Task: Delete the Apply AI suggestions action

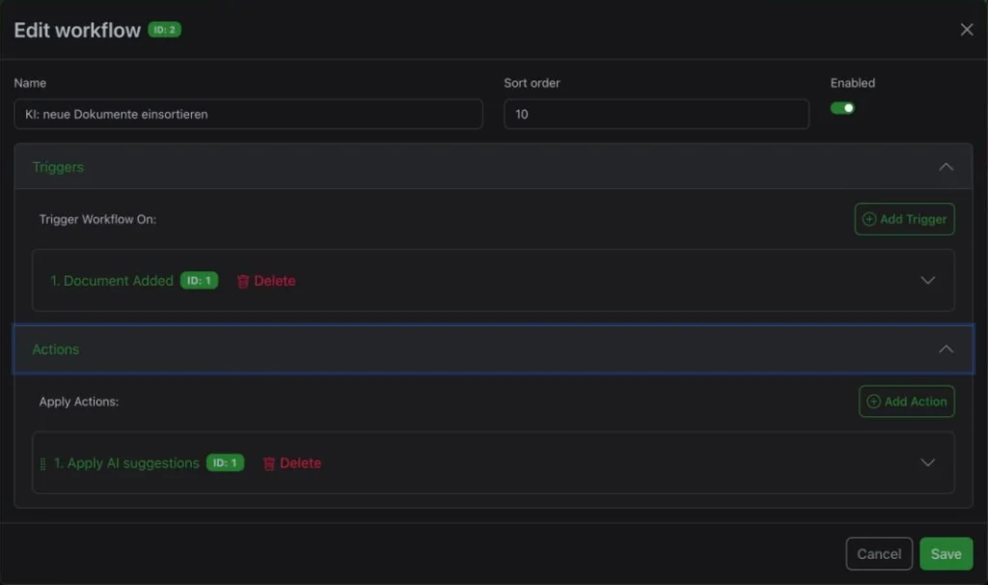Action: [x=291, y=463]
